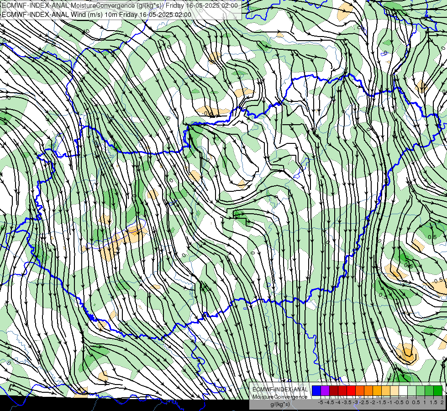Select legend swatch between -2 and -1.5
Screen dimensions: 447x411
click(377, 391)
